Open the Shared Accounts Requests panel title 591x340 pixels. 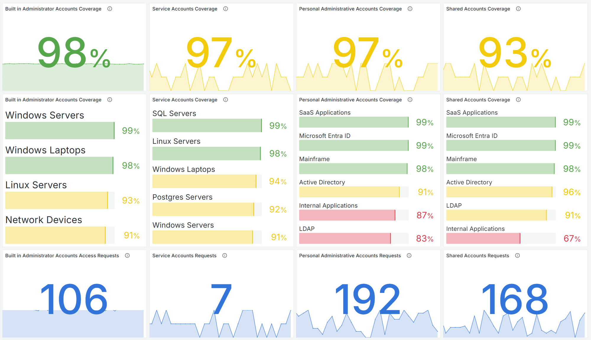click(478, 256)
